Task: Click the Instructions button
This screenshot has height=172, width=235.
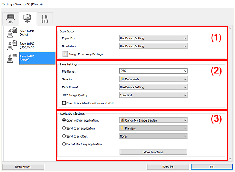Action: pos(23,167)
